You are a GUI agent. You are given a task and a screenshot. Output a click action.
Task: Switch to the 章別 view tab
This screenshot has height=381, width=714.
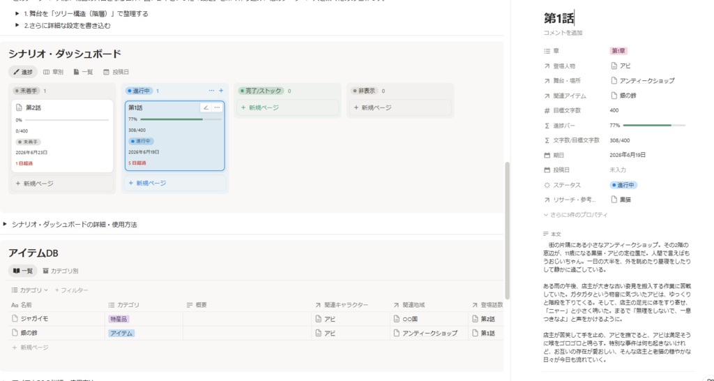[x=53, y=72]
